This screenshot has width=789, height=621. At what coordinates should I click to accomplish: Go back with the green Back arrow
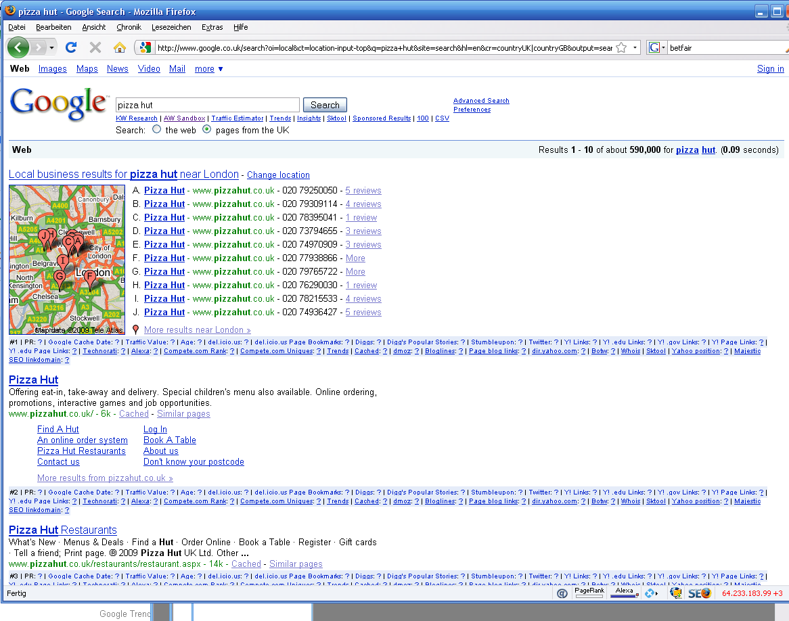click(x=18, y=48)
